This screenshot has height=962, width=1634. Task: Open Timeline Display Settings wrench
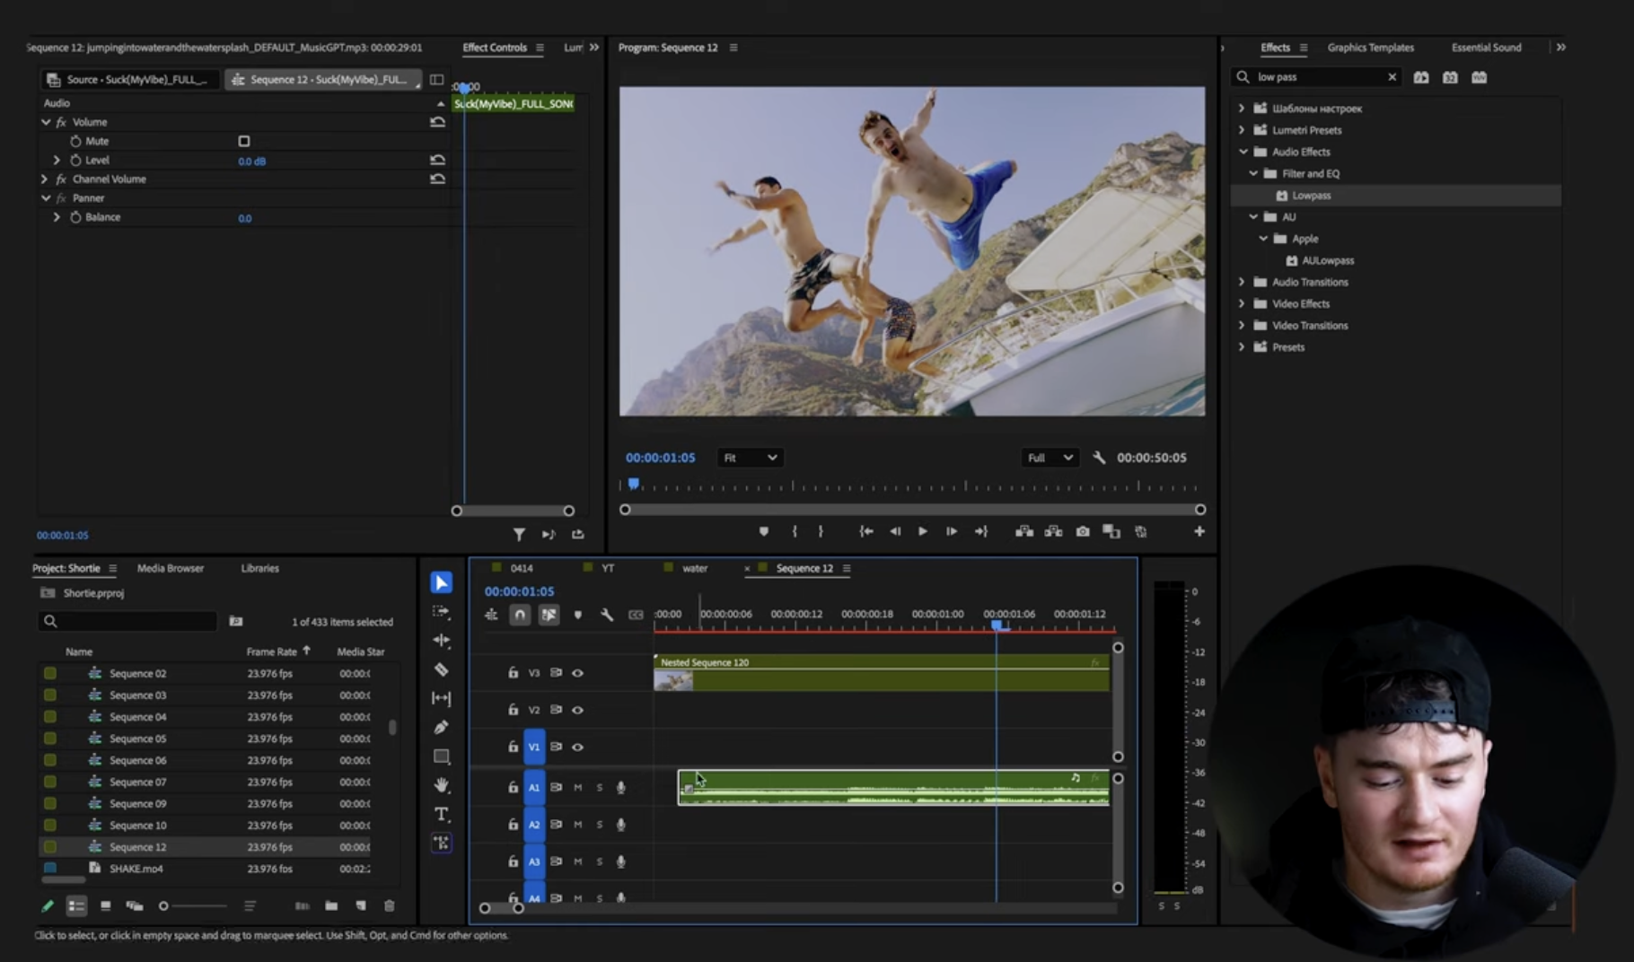click(x=606, y=615)
